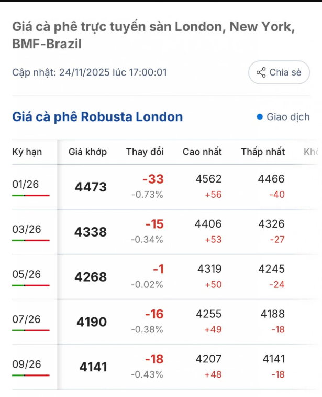Image resolution: width=322 pixels, height=397 pixels.
Task: Select the Giá khớp column header
Action: [x=87, y=152]
